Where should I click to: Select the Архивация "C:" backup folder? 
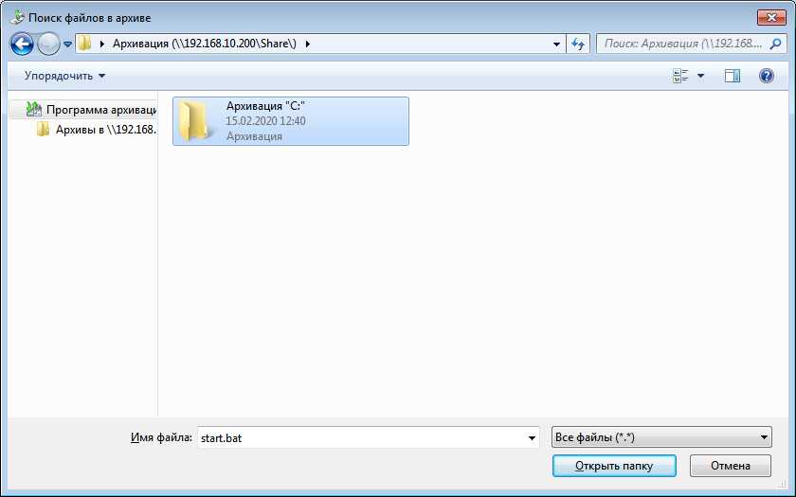[x=290, y=121]
